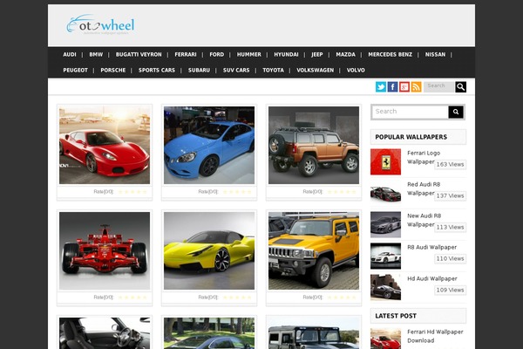Screen dimensions: 523x349
Task: Click the New Audi R8 popular thumbnail
Action: point(385,225)
